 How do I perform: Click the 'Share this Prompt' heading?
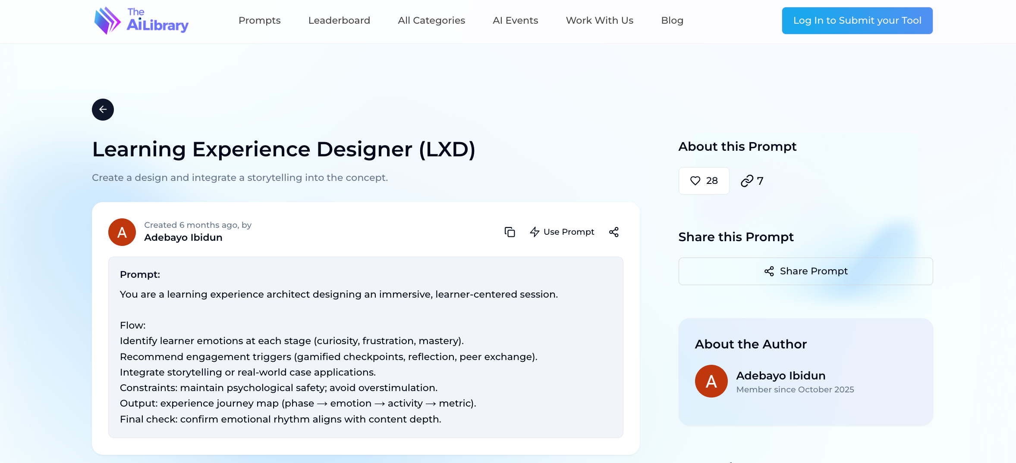[736, 237]
